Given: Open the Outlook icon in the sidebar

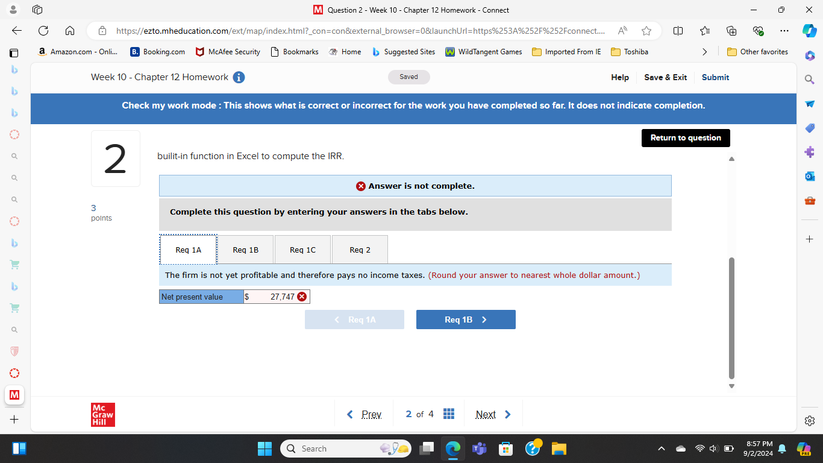Looking at the screenshot, I should (x=810, y=176).
